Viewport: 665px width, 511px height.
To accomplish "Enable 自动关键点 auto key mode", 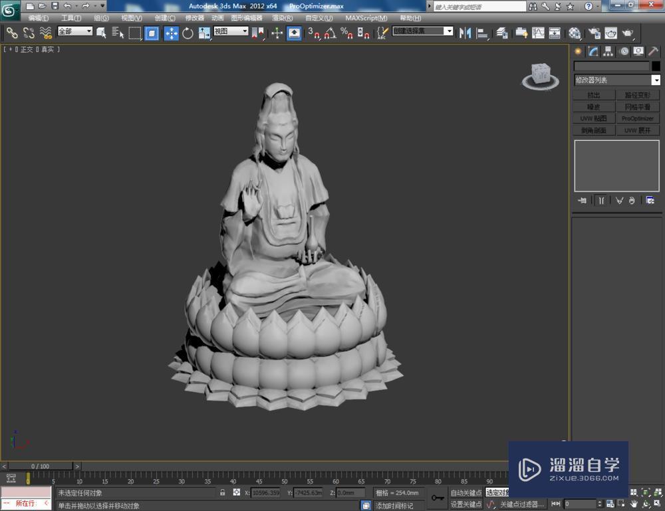I will tap(465, 492).
